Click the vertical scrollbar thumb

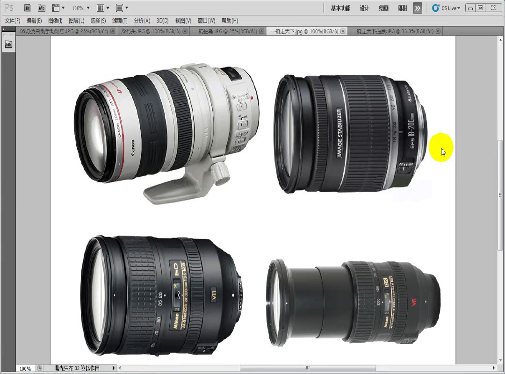click(500, 195)
